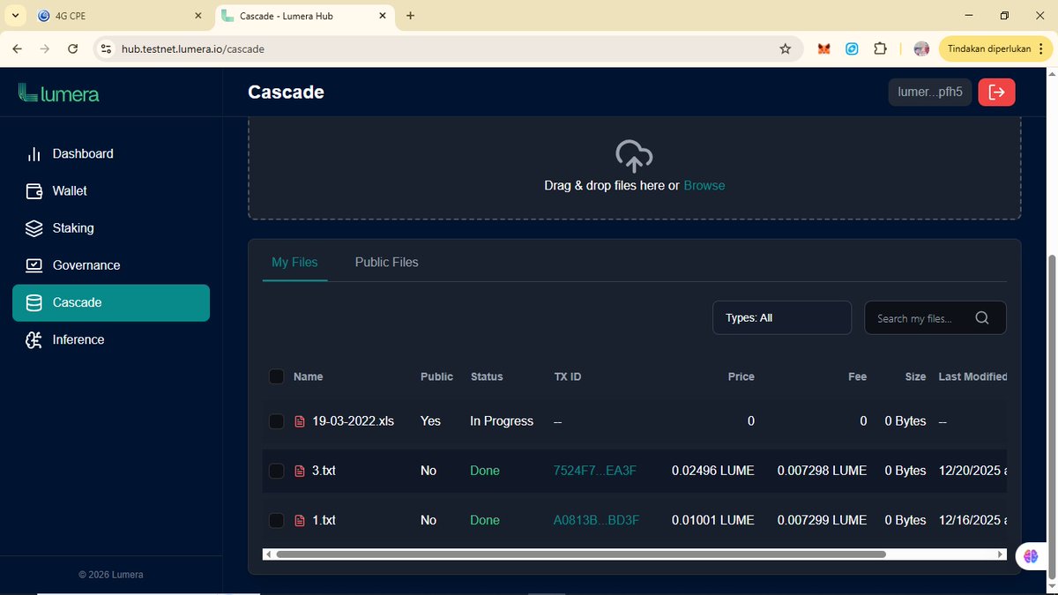Open the MetaMask fox extension icon
1058x595 pixels.
(823, 49)
